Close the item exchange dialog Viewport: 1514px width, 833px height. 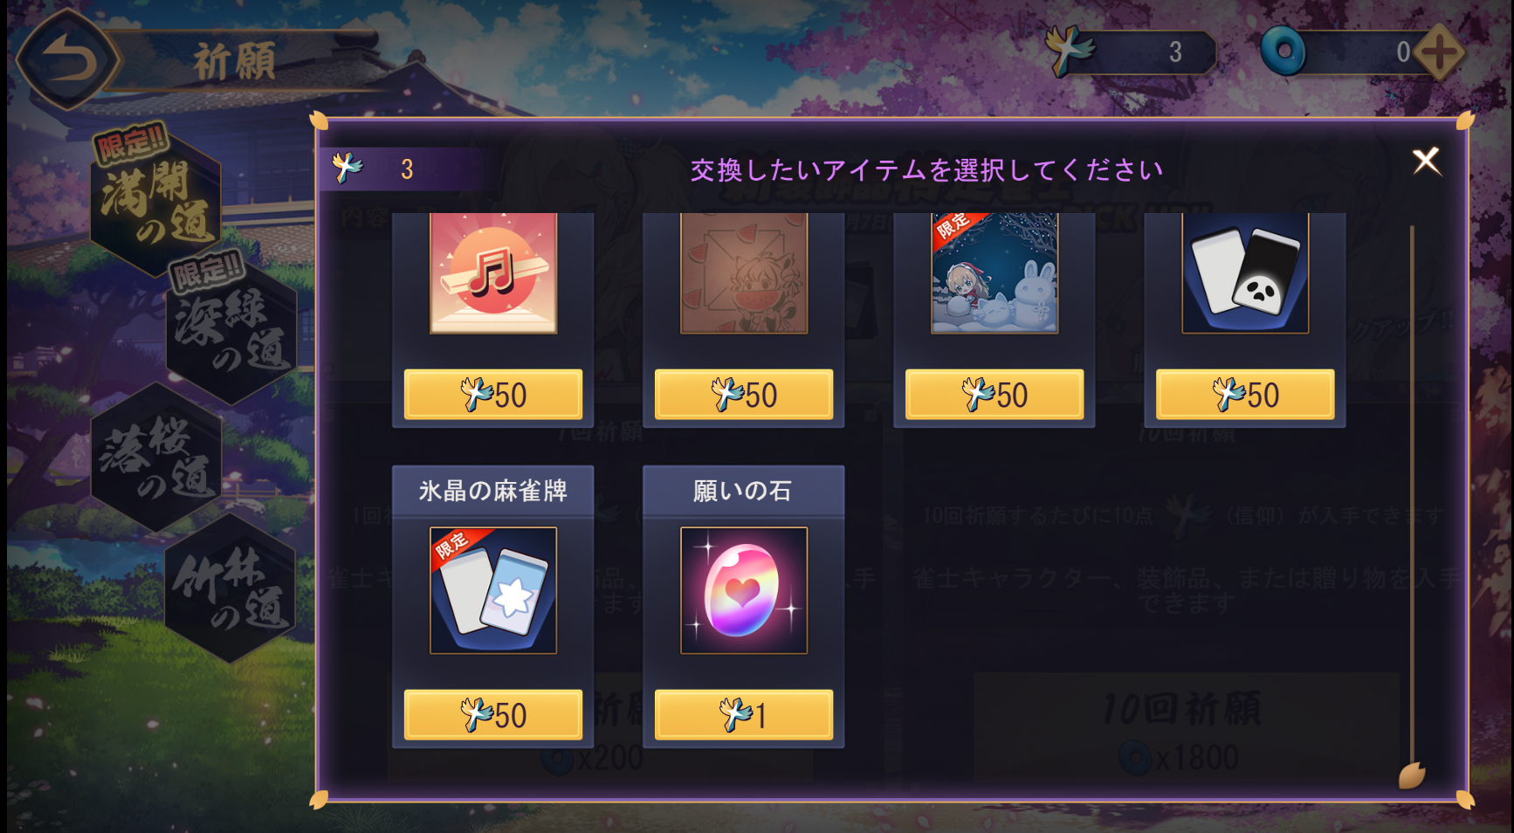[x=1427, y=161]
